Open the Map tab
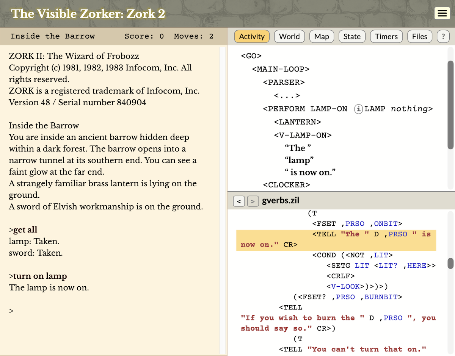 point(322,36)
